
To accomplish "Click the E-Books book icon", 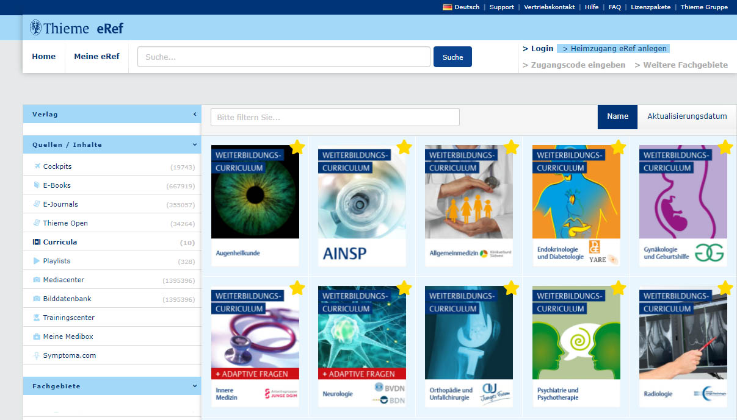I will (x=37, y=185).
